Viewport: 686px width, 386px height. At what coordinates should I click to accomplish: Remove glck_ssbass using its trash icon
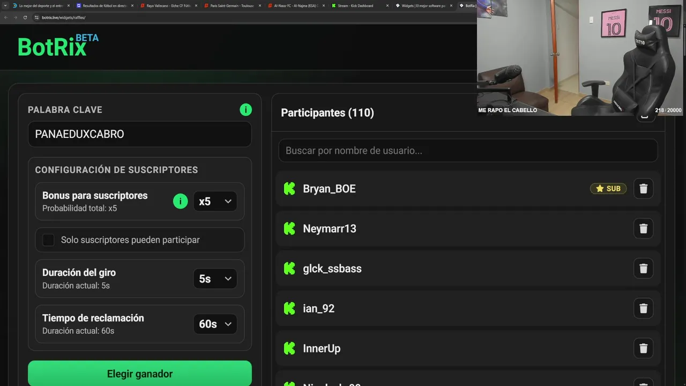pos(644,269)
